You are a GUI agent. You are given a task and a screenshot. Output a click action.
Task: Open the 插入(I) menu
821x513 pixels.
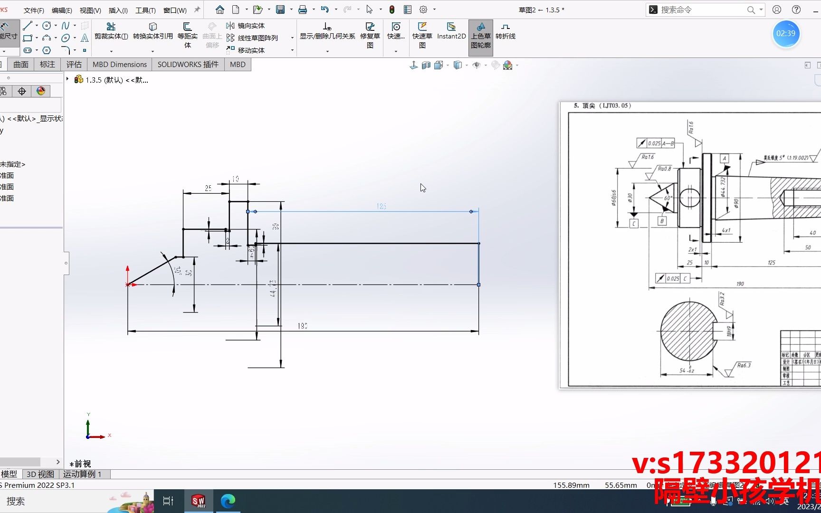[x=117, y=9]
